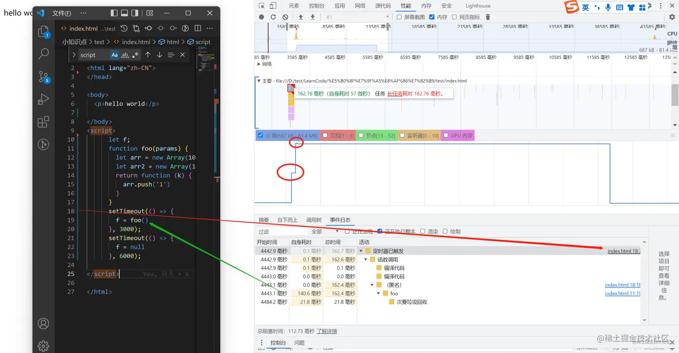679x353 pixels.
Task: Go to previous find match arrow
Action: (x=148, y=55)
